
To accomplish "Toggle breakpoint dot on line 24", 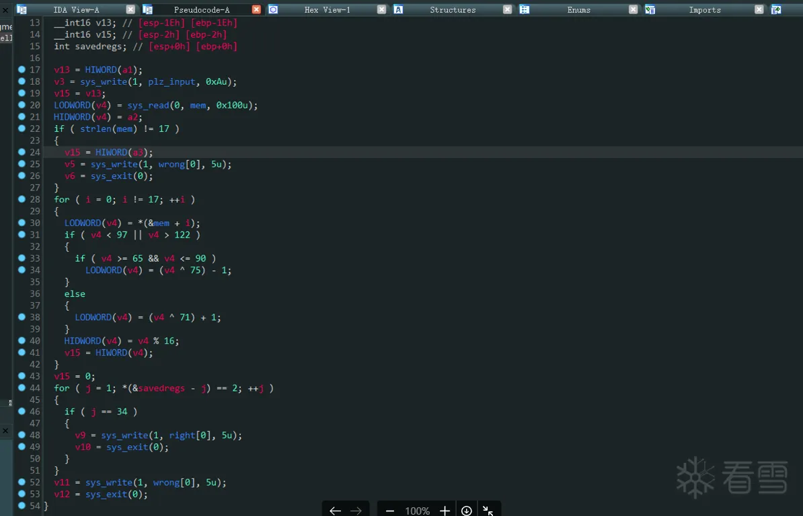I will 22,151.
